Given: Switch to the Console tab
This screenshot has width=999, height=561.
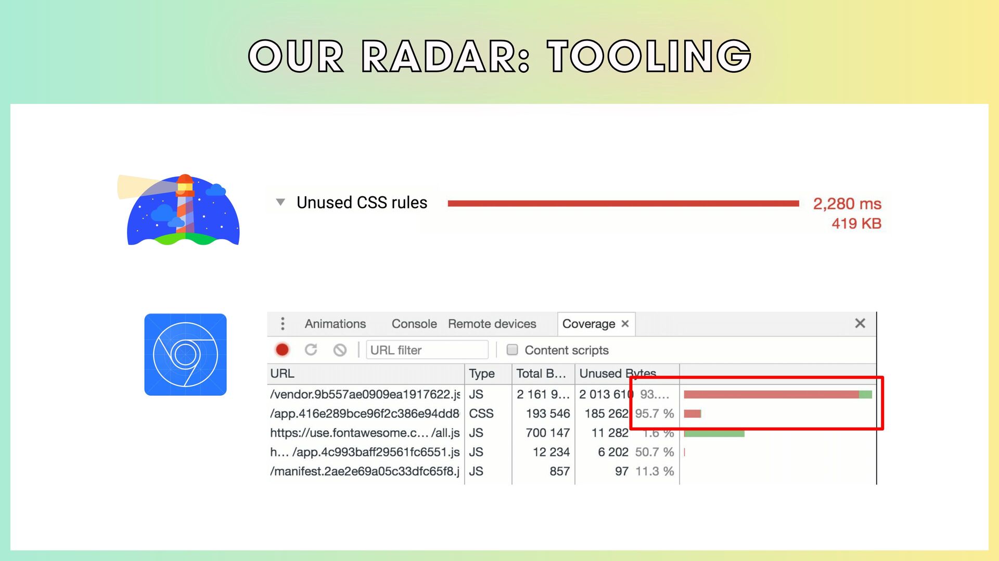Looking at the screenshot, I should pyautogui.click(x=414, y=324).
